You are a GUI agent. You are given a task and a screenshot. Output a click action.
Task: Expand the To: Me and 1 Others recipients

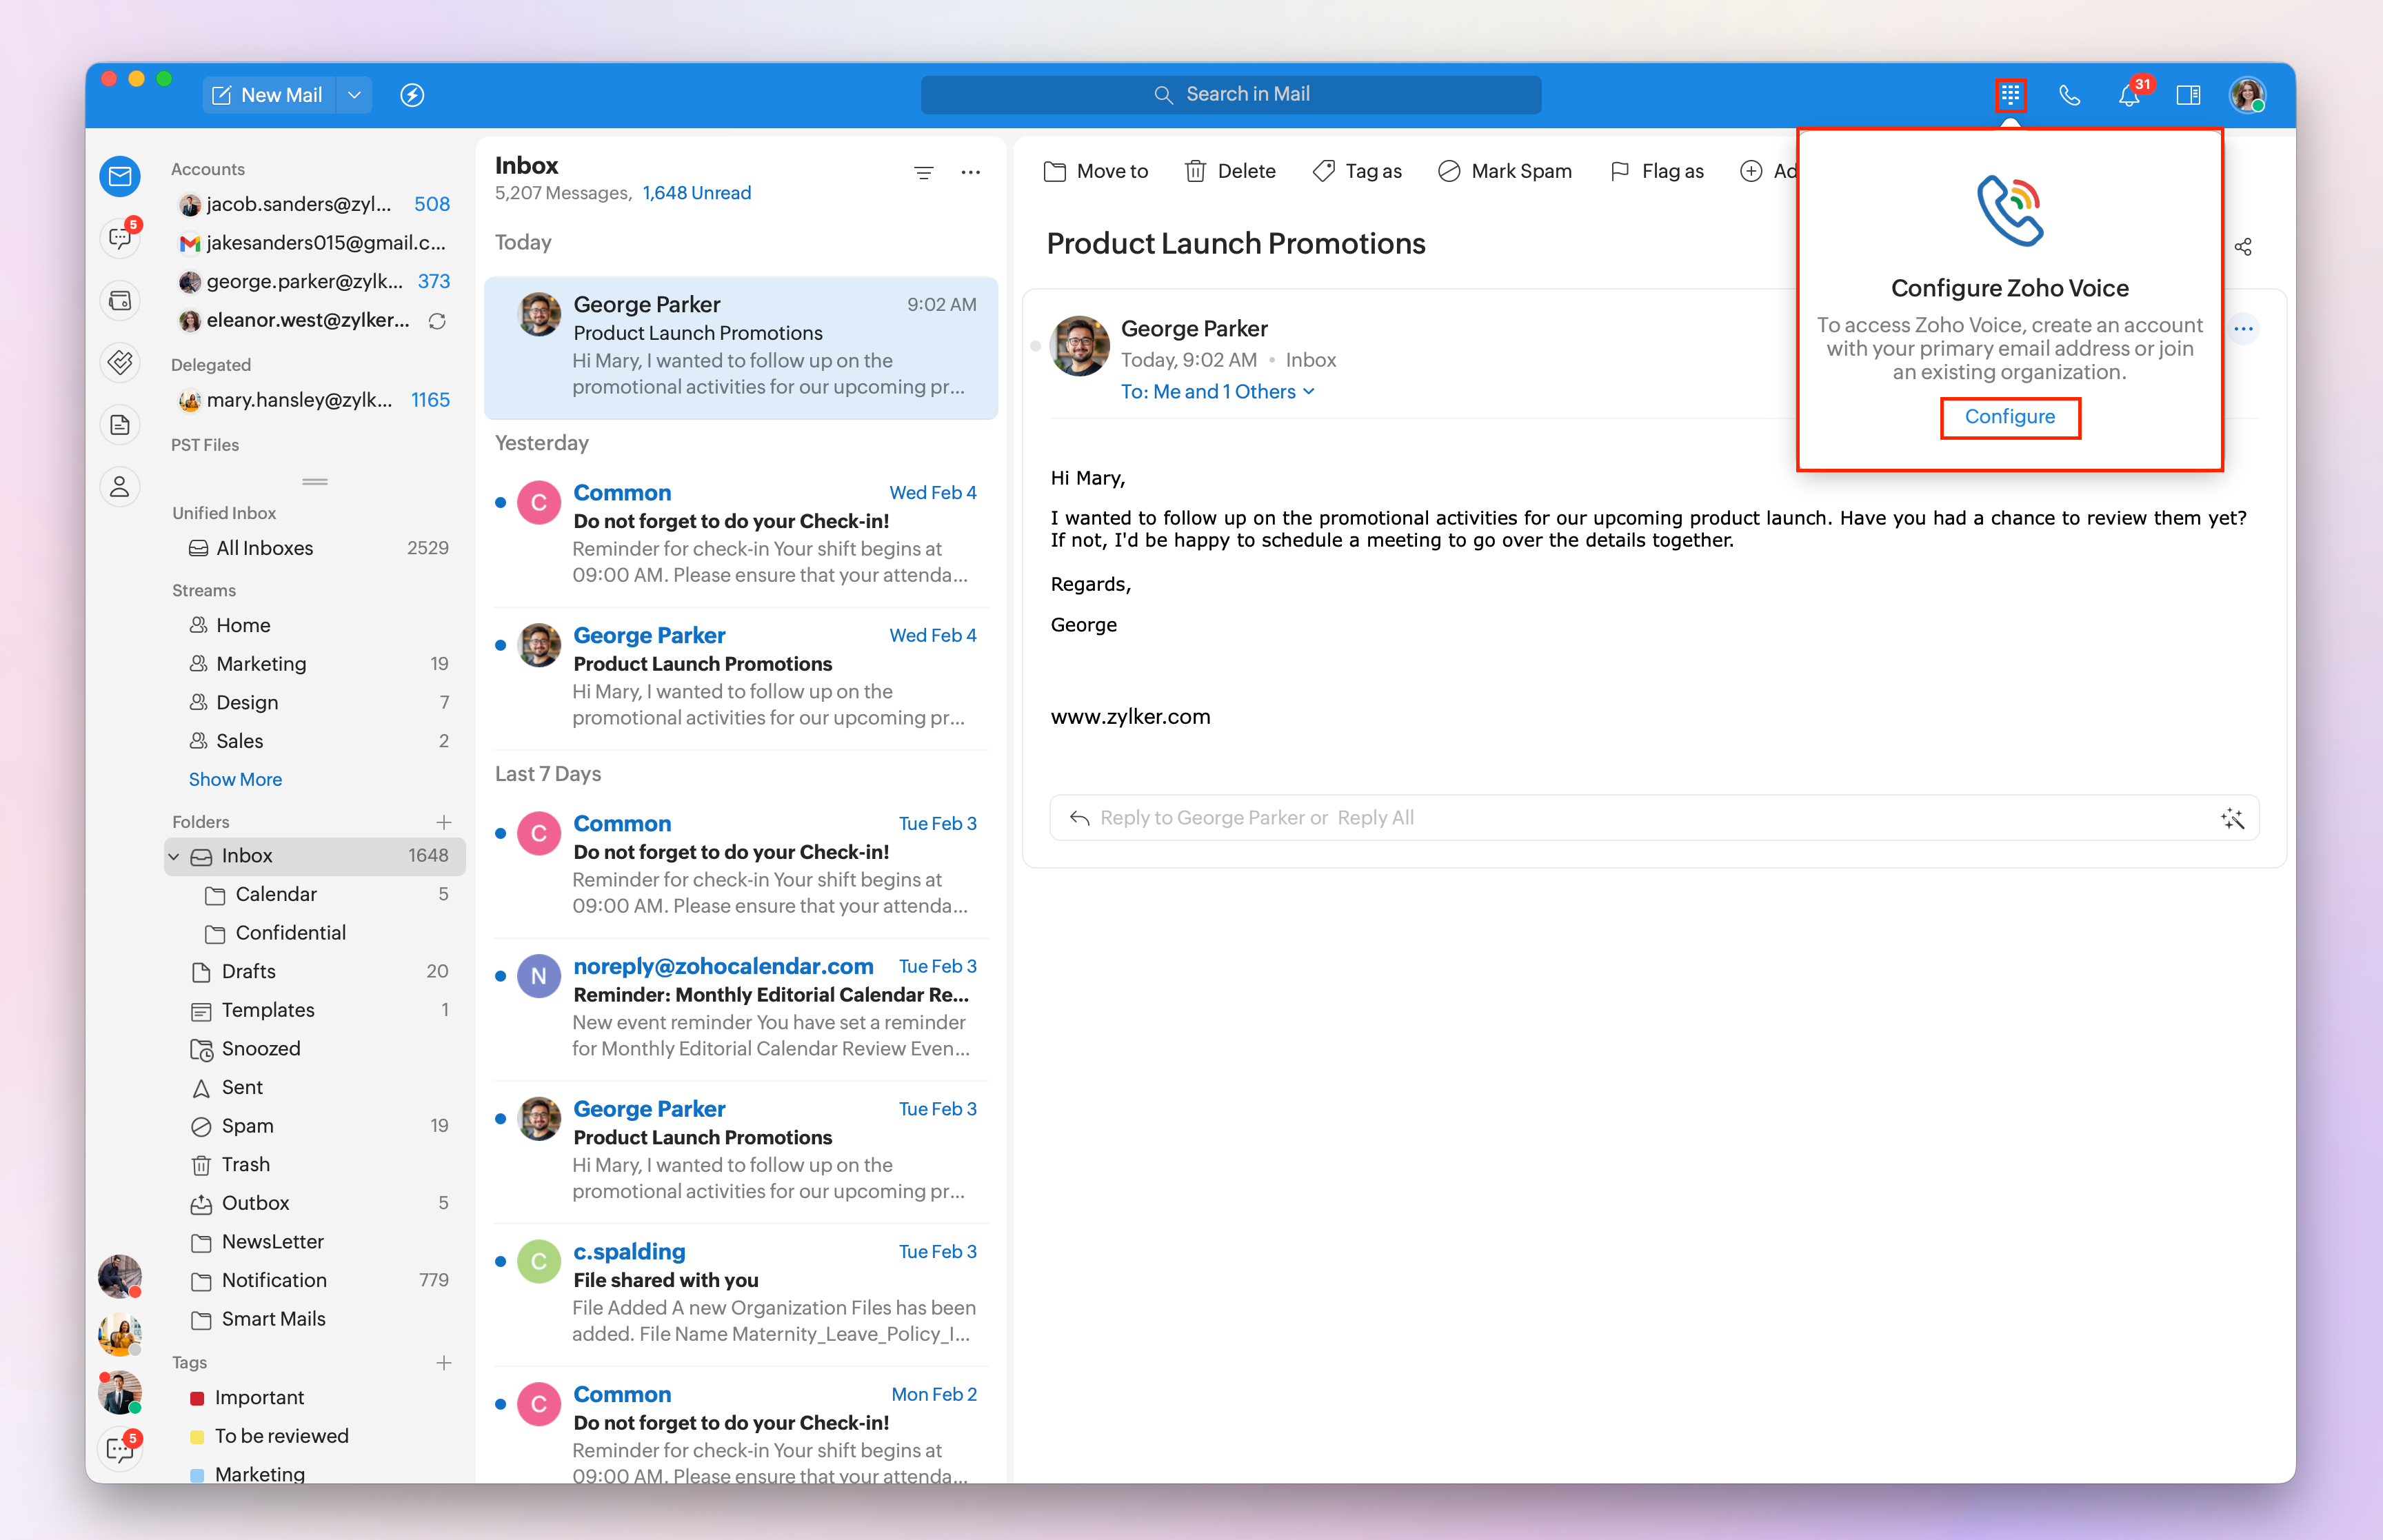coord(1217,392)
